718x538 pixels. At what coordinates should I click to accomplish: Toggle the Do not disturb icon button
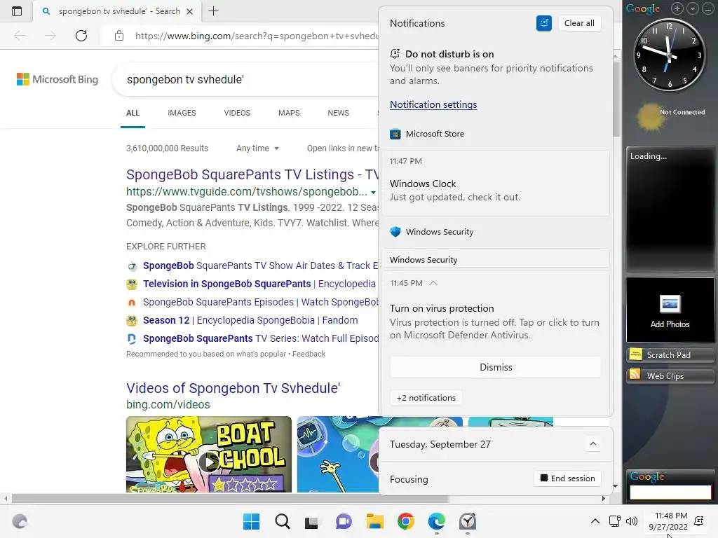[x=543, y=23]
